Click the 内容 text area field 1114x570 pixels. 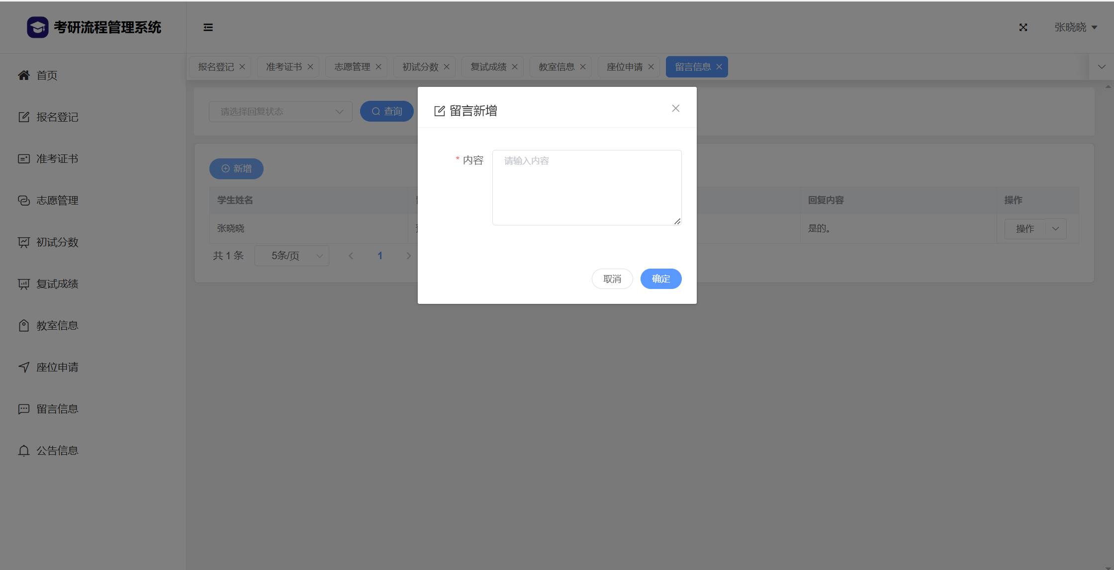pyautogui.click(x=586, y=188)
